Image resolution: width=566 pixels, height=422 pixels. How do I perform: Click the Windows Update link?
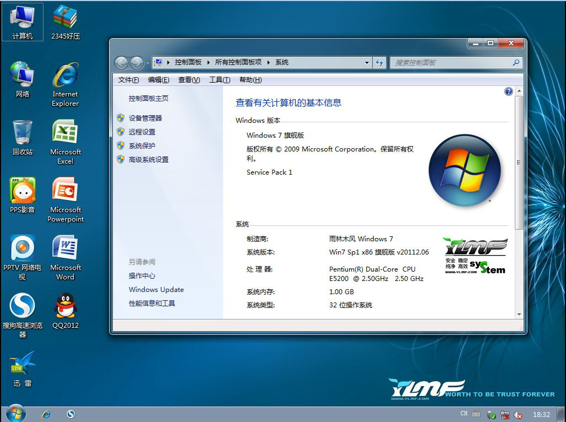coord(156,290)
